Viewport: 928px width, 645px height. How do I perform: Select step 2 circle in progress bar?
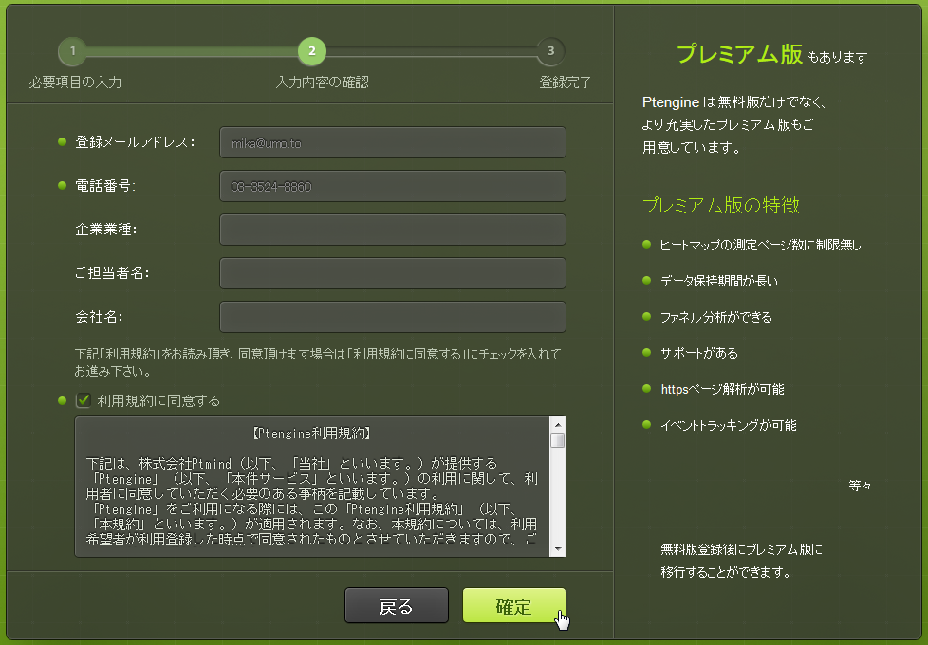312,51
